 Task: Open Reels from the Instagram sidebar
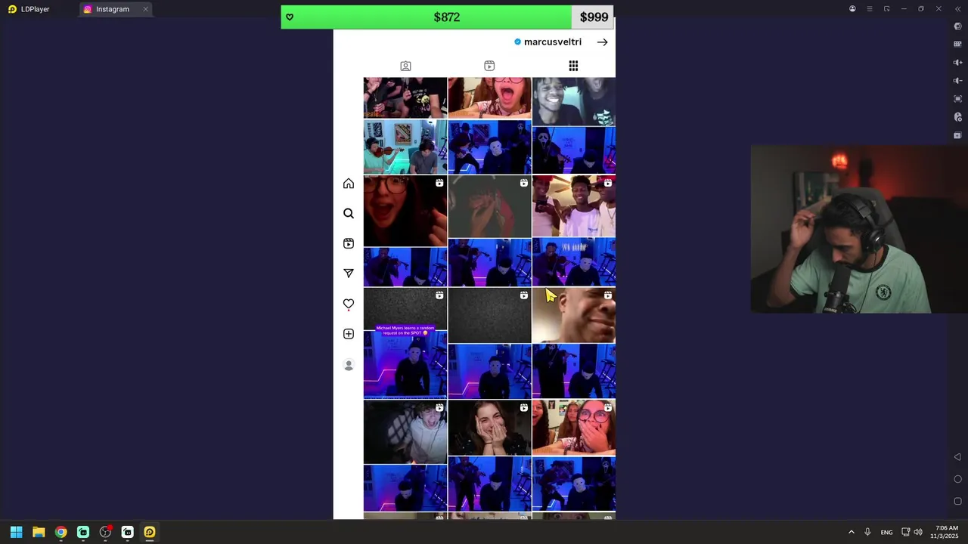pyautogui.click(x=349, y=243)
